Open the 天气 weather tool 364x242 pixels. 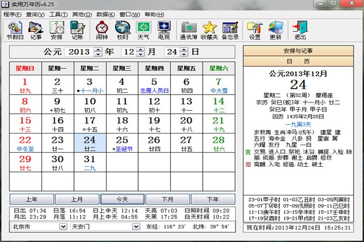tap(143, 30)
